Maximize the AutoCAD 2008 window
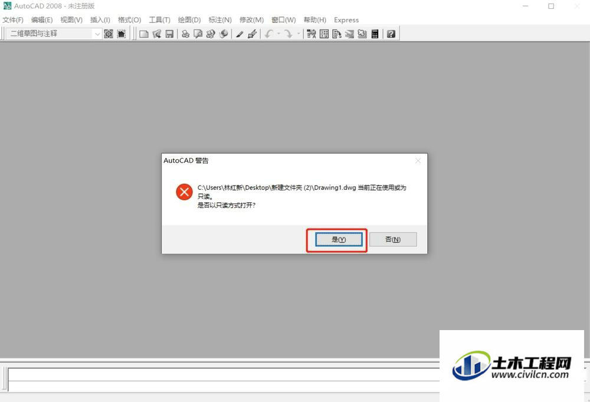The image size is (590, 402). [551, 6]
